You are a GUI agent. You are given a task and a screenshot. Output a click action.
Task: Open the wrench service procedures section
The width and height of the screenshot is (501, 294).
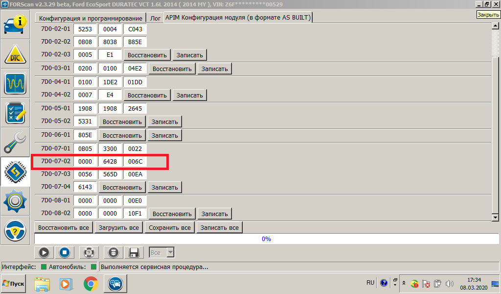15,143
